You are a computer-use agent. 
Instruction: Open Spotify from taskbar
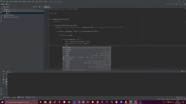[x=69, y=102]
